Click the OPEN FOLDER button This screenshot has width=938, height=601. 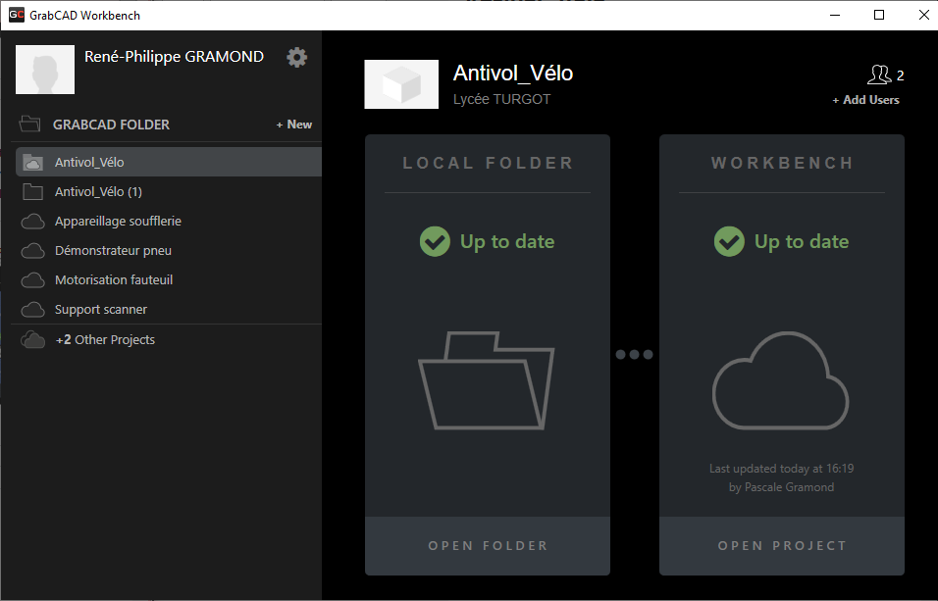click(x=488, y=546)
